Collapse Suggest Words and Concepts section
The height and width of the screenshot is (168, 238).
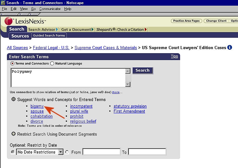(13, 99)
